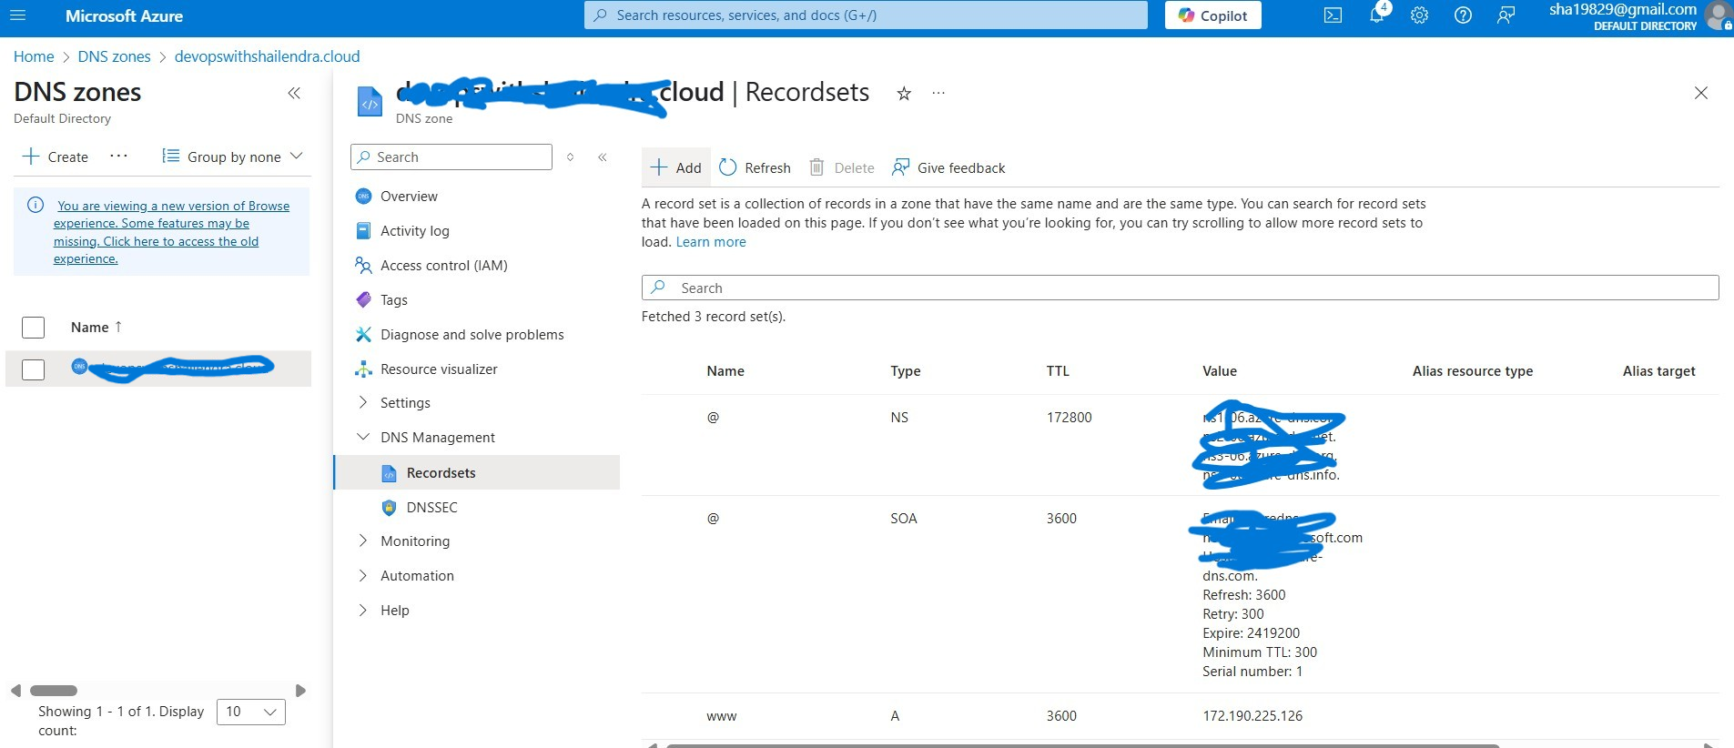Click Give feedback in the toolbar

click(948, 167)
